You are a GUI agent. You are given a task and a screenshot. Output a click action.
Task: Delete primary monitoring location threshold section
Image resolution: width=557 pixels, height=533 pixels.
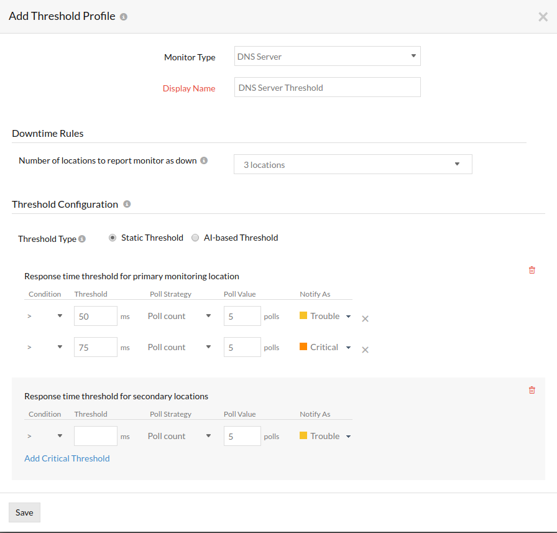pos(532,270)
